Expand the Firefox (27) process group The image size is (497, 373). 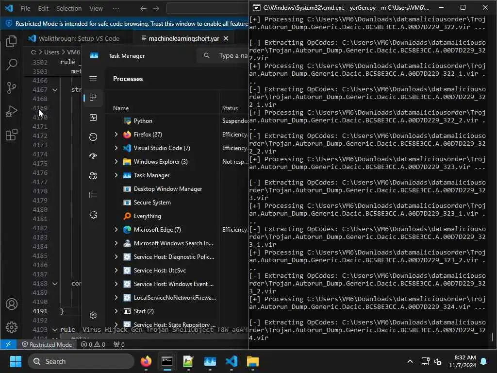[116, 135]
